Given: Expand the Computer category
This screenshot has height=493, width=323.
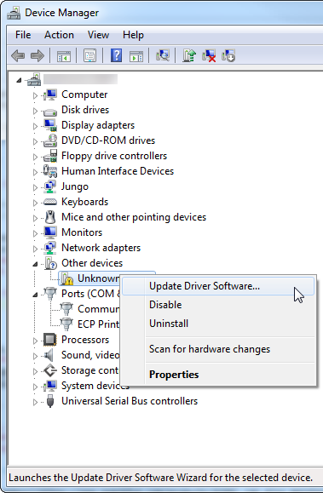Looking at the screenshot, I should (35, 95).
